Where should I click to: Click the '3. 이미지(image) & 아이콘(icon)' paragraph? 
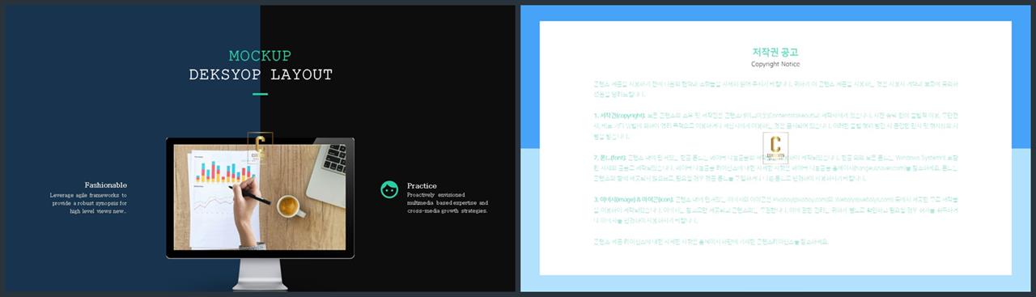point(775,209)
